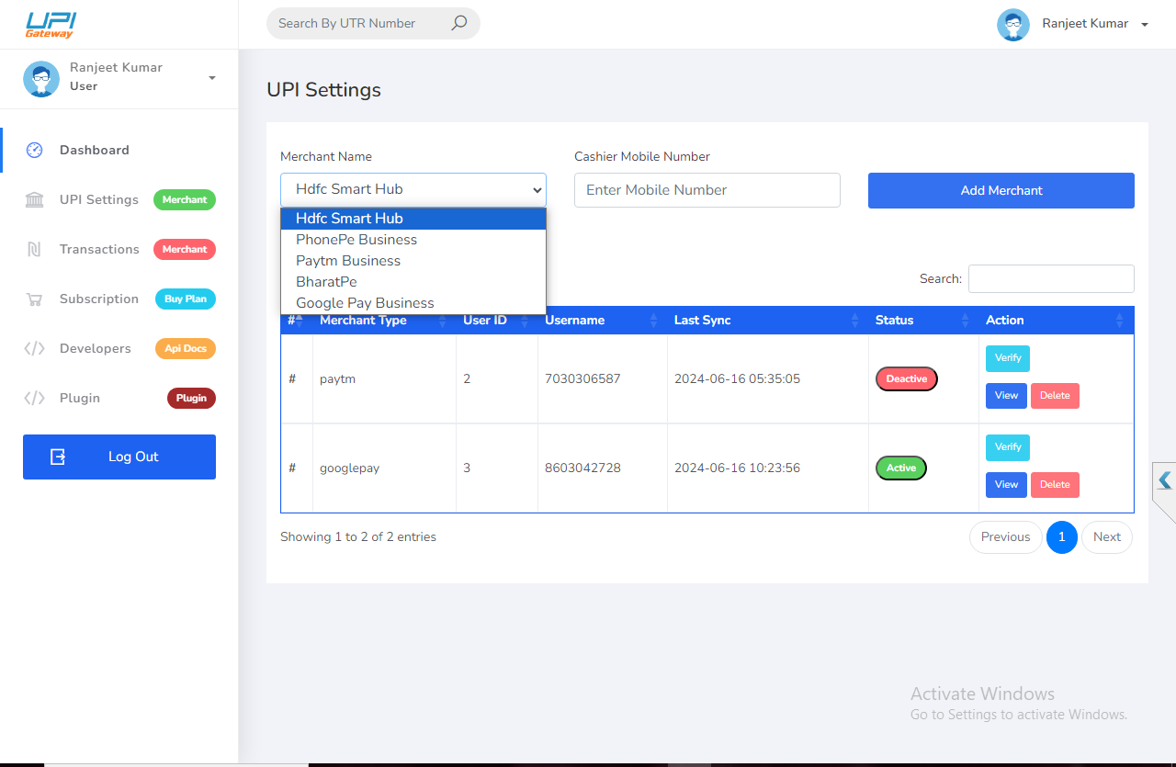Click the Developers code icon
Screen dimensions: 1176x767
pyautogui.click(x=35, y=348)
